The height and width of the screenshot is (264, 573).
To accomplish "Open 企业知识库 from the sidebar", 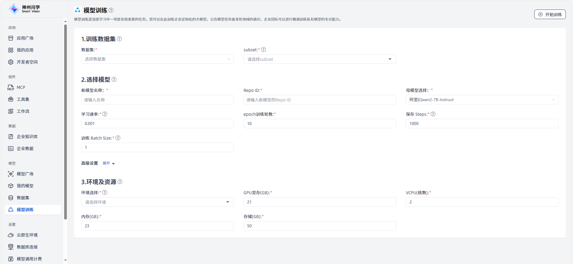I will (x=27, y=137).
